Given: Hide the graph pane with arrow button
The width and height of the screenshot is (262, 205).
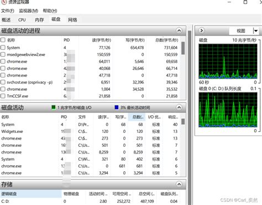Looking at the screenshot, I should tap(202, 30).
